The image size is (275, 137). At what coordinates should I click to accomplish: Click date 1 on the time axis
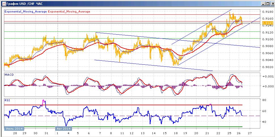58,133
